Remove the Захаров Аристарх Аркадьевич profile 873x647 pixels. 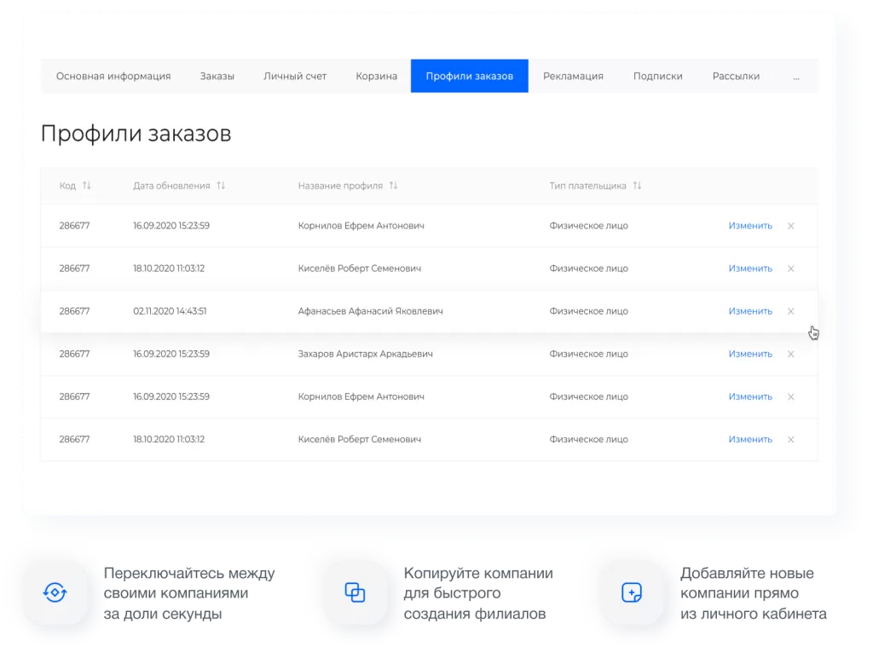(790, 354)
